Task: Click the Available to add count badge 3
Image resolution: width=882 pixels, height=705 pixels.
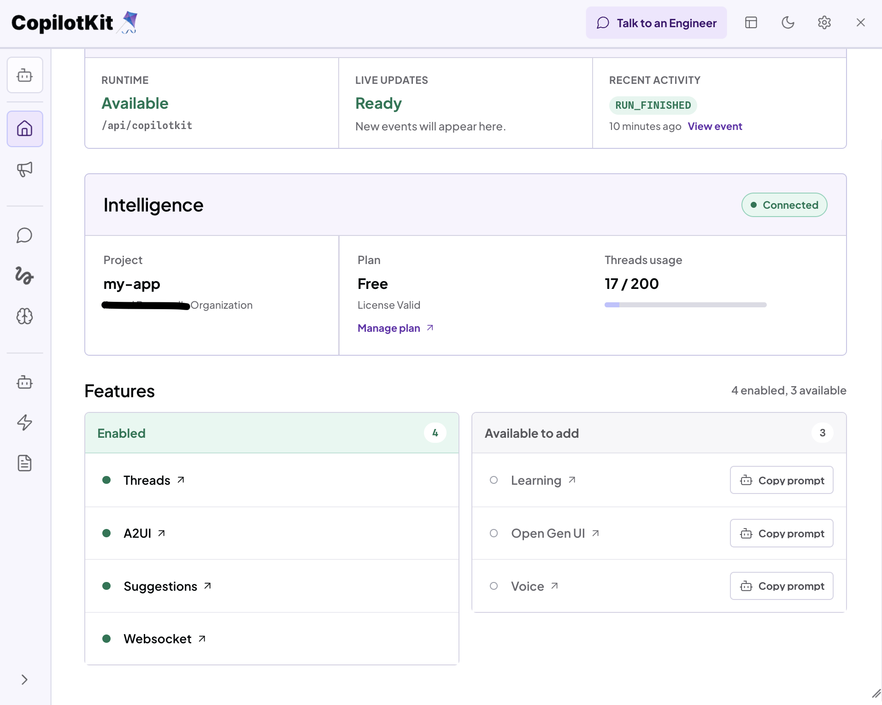Action: [x=823, y=433]
